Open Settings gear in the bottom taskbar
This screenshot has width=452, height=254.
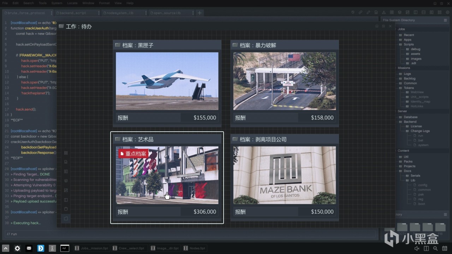(x=17, y=248)
